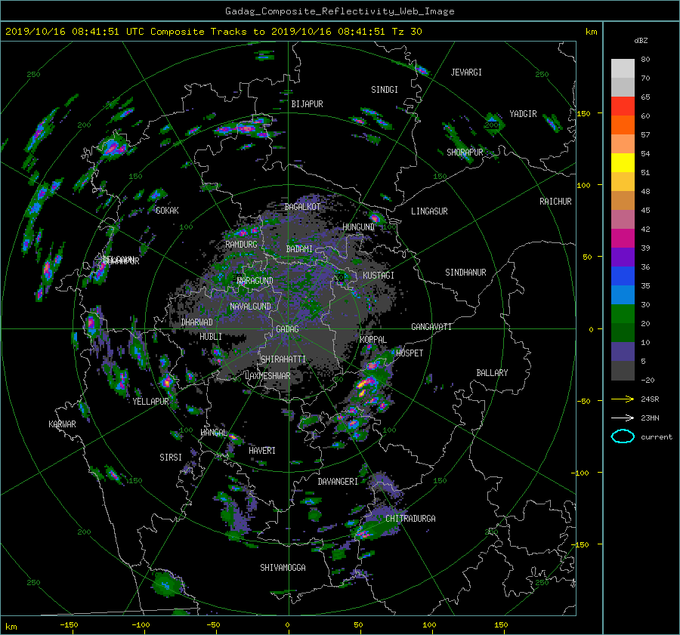
Task: Select the HANGAL label
Action: pyautogui.click(x=214, y=433)
